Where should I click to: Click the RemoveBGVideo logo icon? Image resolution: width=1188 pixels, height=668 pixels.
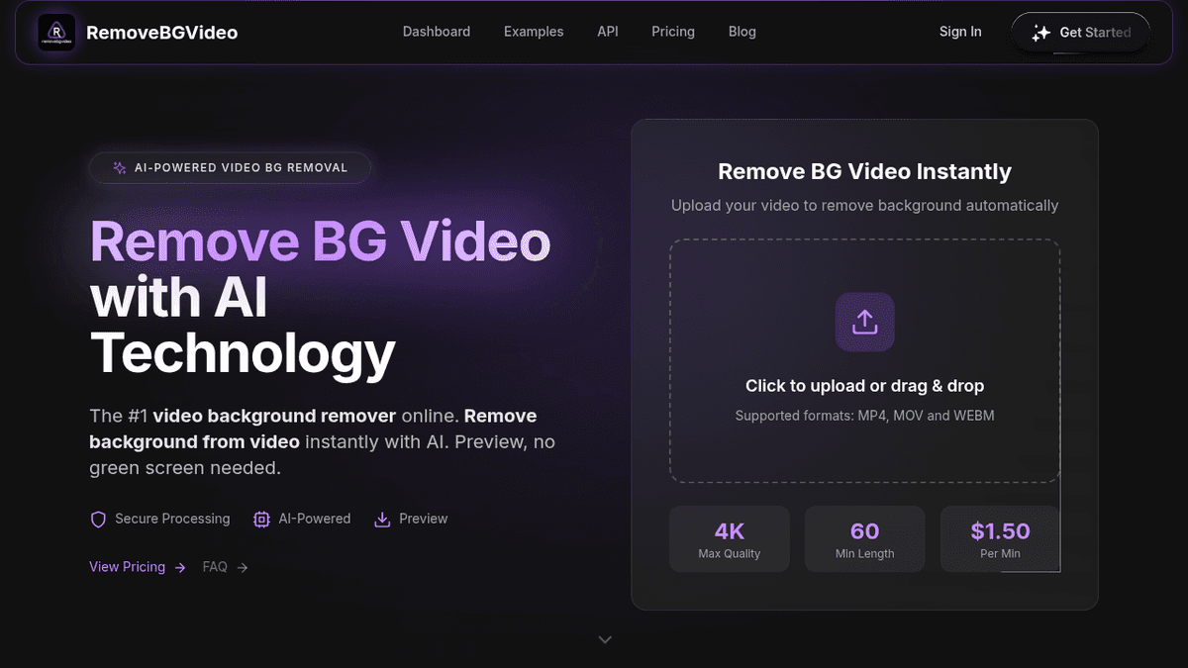(x=56, y=32)
